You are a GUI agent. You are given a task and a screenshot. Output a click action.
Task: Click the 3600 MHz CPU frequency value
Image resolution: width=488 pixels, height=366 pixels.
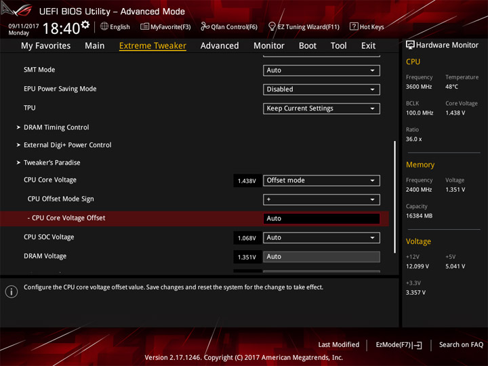(x=419, y=87)
